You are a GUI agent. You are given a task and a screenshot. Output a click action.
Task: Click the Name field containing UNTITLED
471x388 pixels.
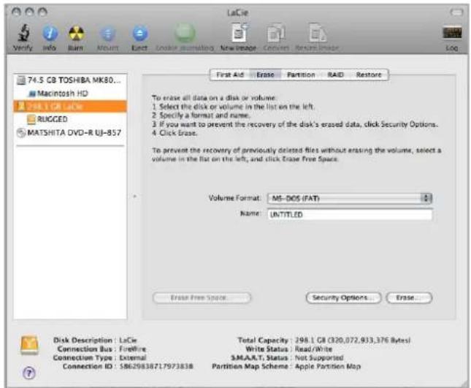pos(350,214)
